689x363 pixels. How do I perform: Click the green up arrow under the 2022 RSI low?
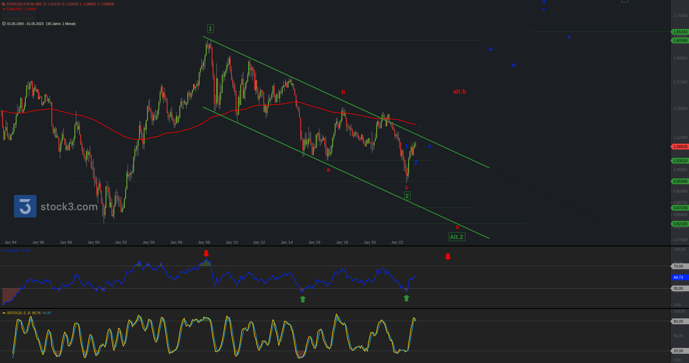point(406,298)
